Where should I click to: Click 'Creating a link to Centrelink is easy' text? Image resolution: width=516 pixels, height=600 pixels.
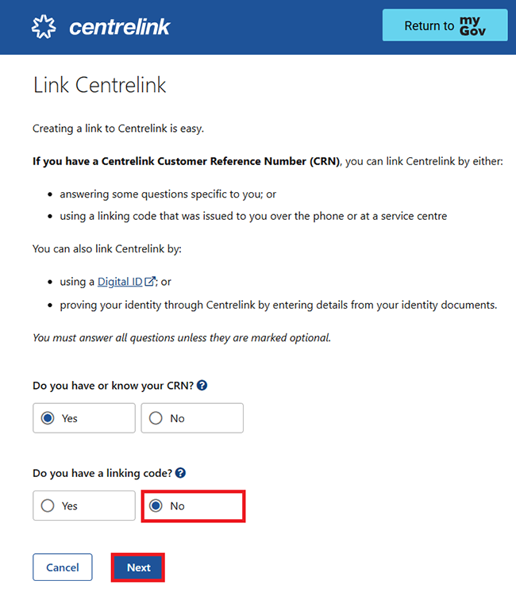click(x=119, y=129)
